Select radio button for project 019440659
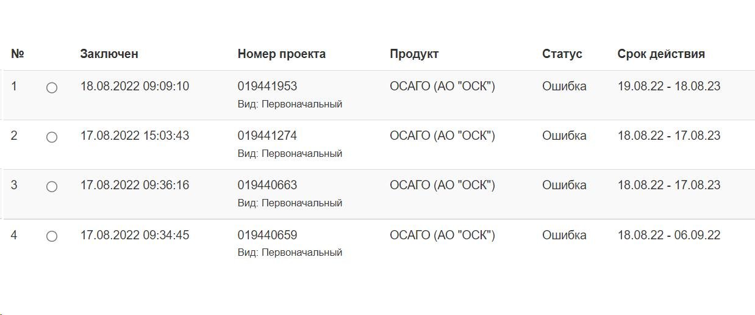Viewport: 755px width, 315px height. (x=52, y=236)
